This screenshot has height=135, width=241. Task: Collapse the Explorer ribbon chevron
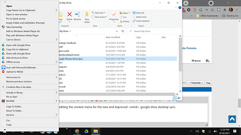point(176,8)
